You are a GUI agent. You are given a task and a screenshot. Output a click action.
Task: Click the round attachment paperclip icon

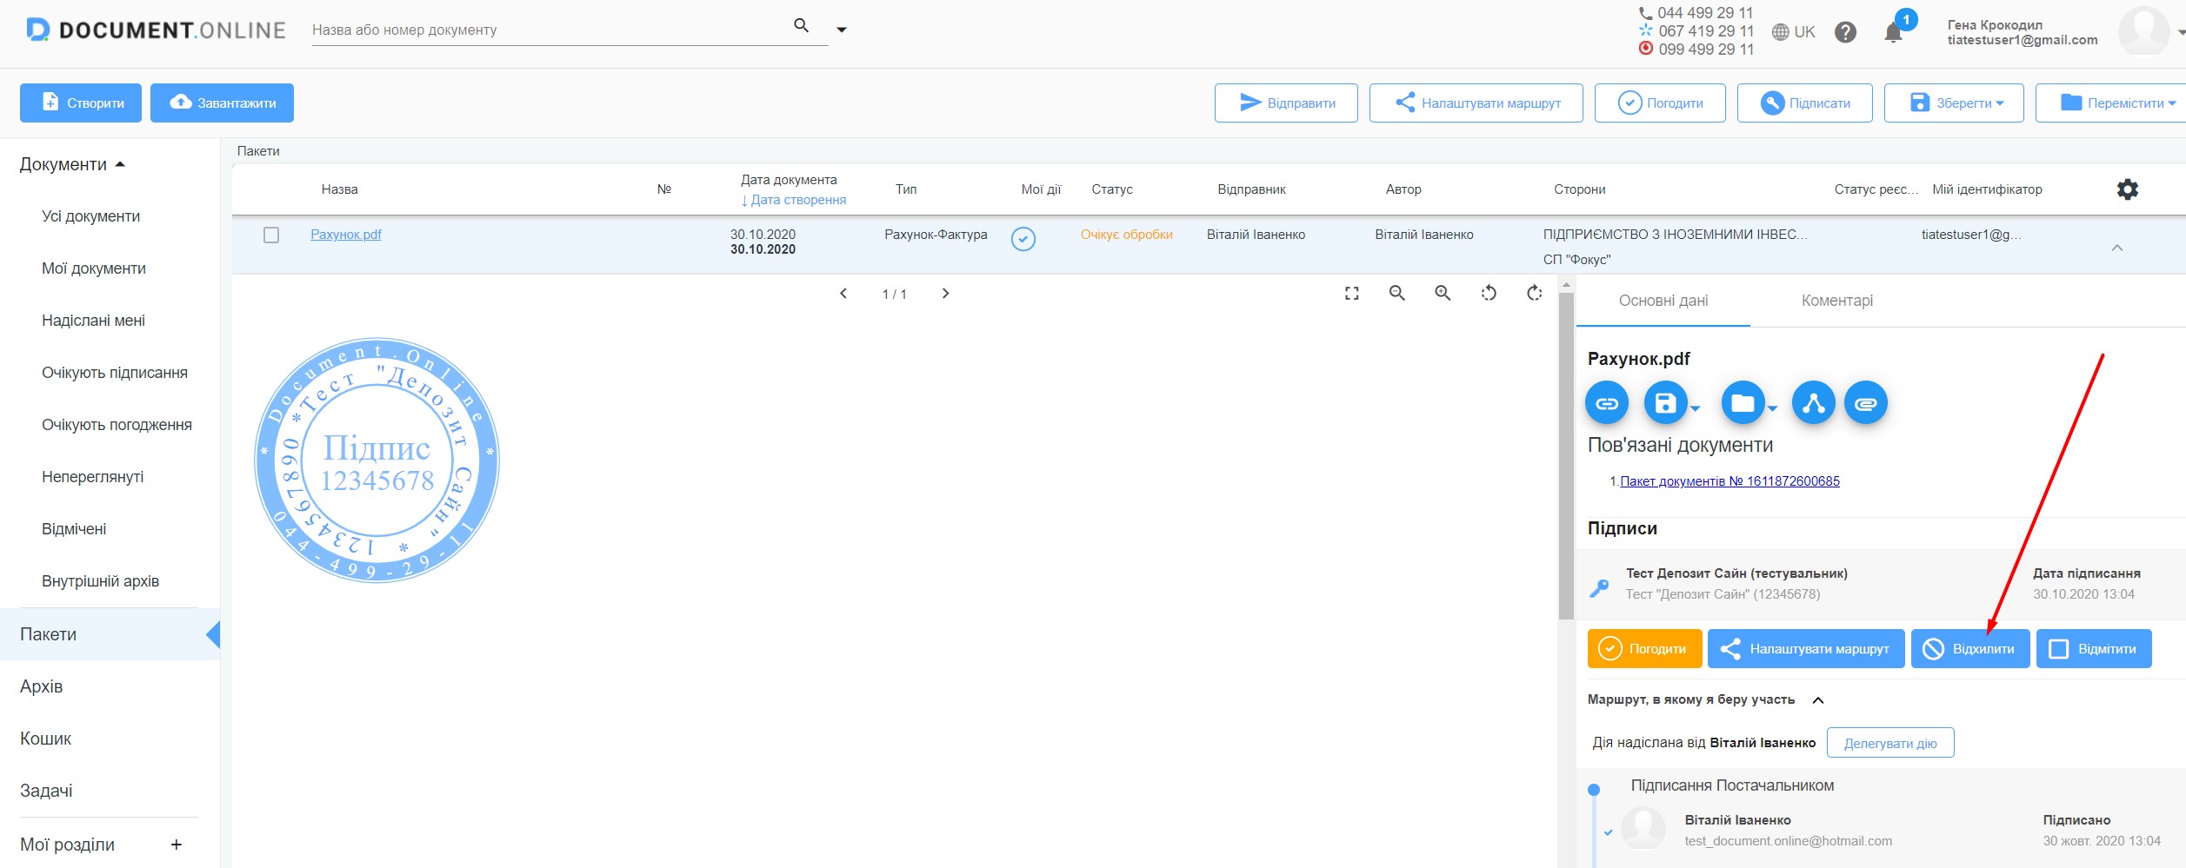(1865, 403)
